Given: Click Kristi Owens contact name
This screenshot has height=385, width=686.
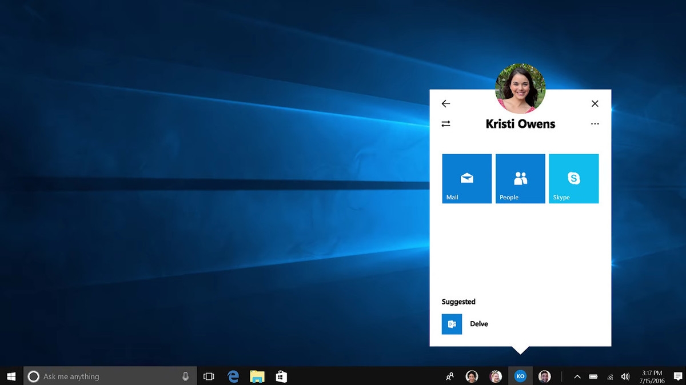Looking at the screenshot, I should [x=520, y=123].
